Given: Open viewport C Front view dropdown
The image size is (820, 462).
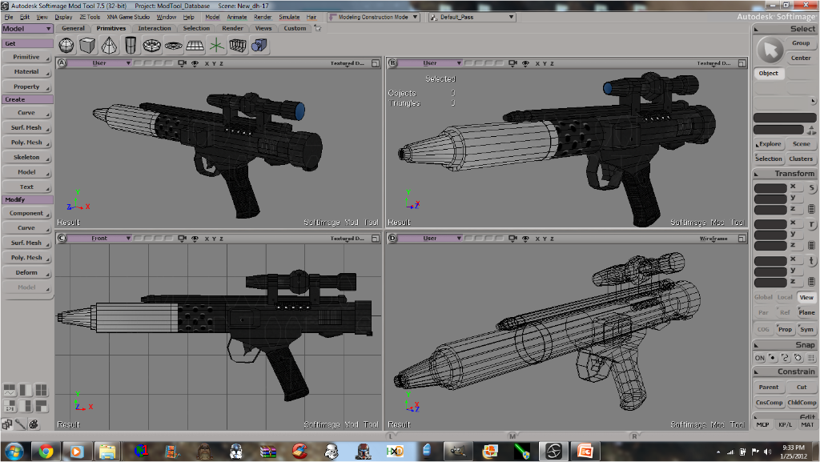Looking at the screenshot, I should [99, 239].
